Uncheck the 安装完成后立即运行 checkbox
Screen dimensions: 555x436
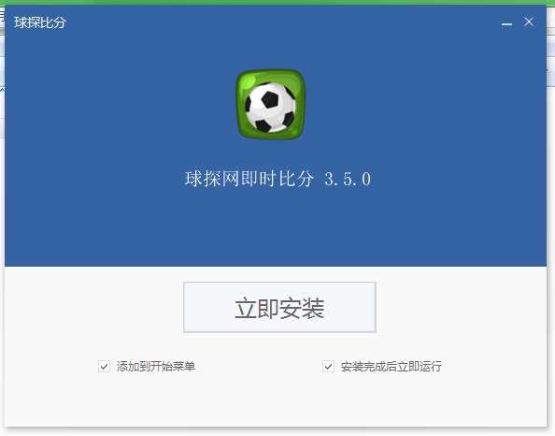[x=328, y=366]
